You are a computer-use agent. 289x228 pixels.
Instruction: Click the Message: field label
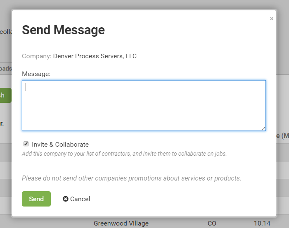point(36,74)
